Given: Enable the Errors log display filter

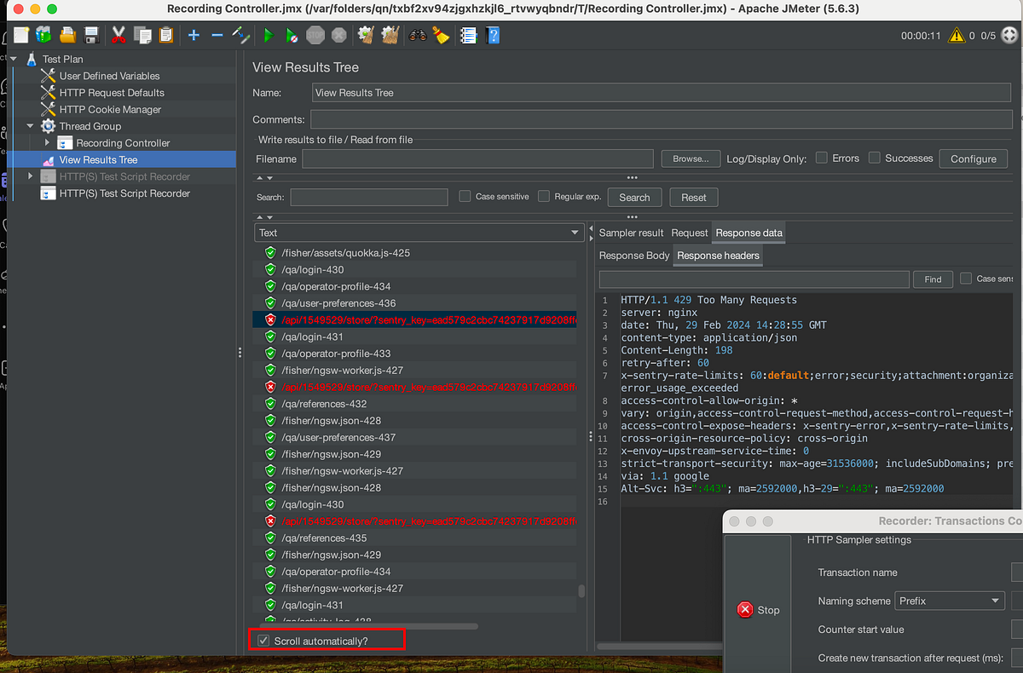Looking at the screenshot, I should click(x=821, y=158).
